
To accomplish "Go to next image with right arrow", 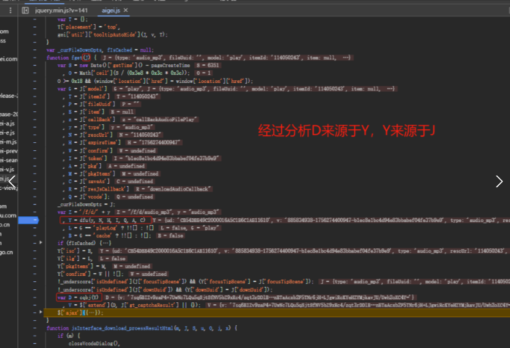I will coord(499,182).
